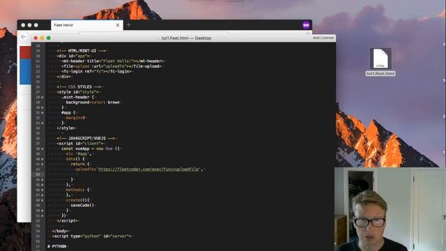
Task: Click the margin:0 line
Action: coord(76,118)
